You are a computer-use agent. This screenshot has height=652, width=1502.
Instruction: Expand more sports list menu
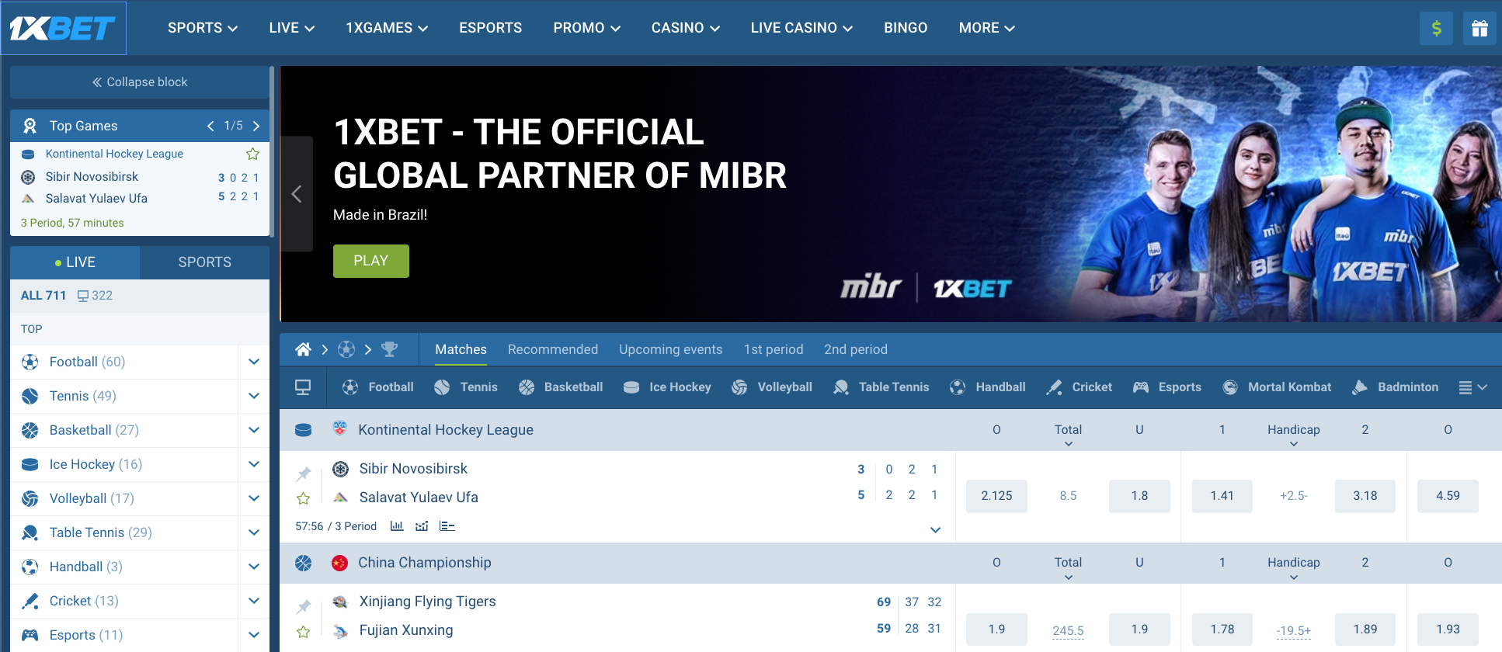tap(1472, 387)
